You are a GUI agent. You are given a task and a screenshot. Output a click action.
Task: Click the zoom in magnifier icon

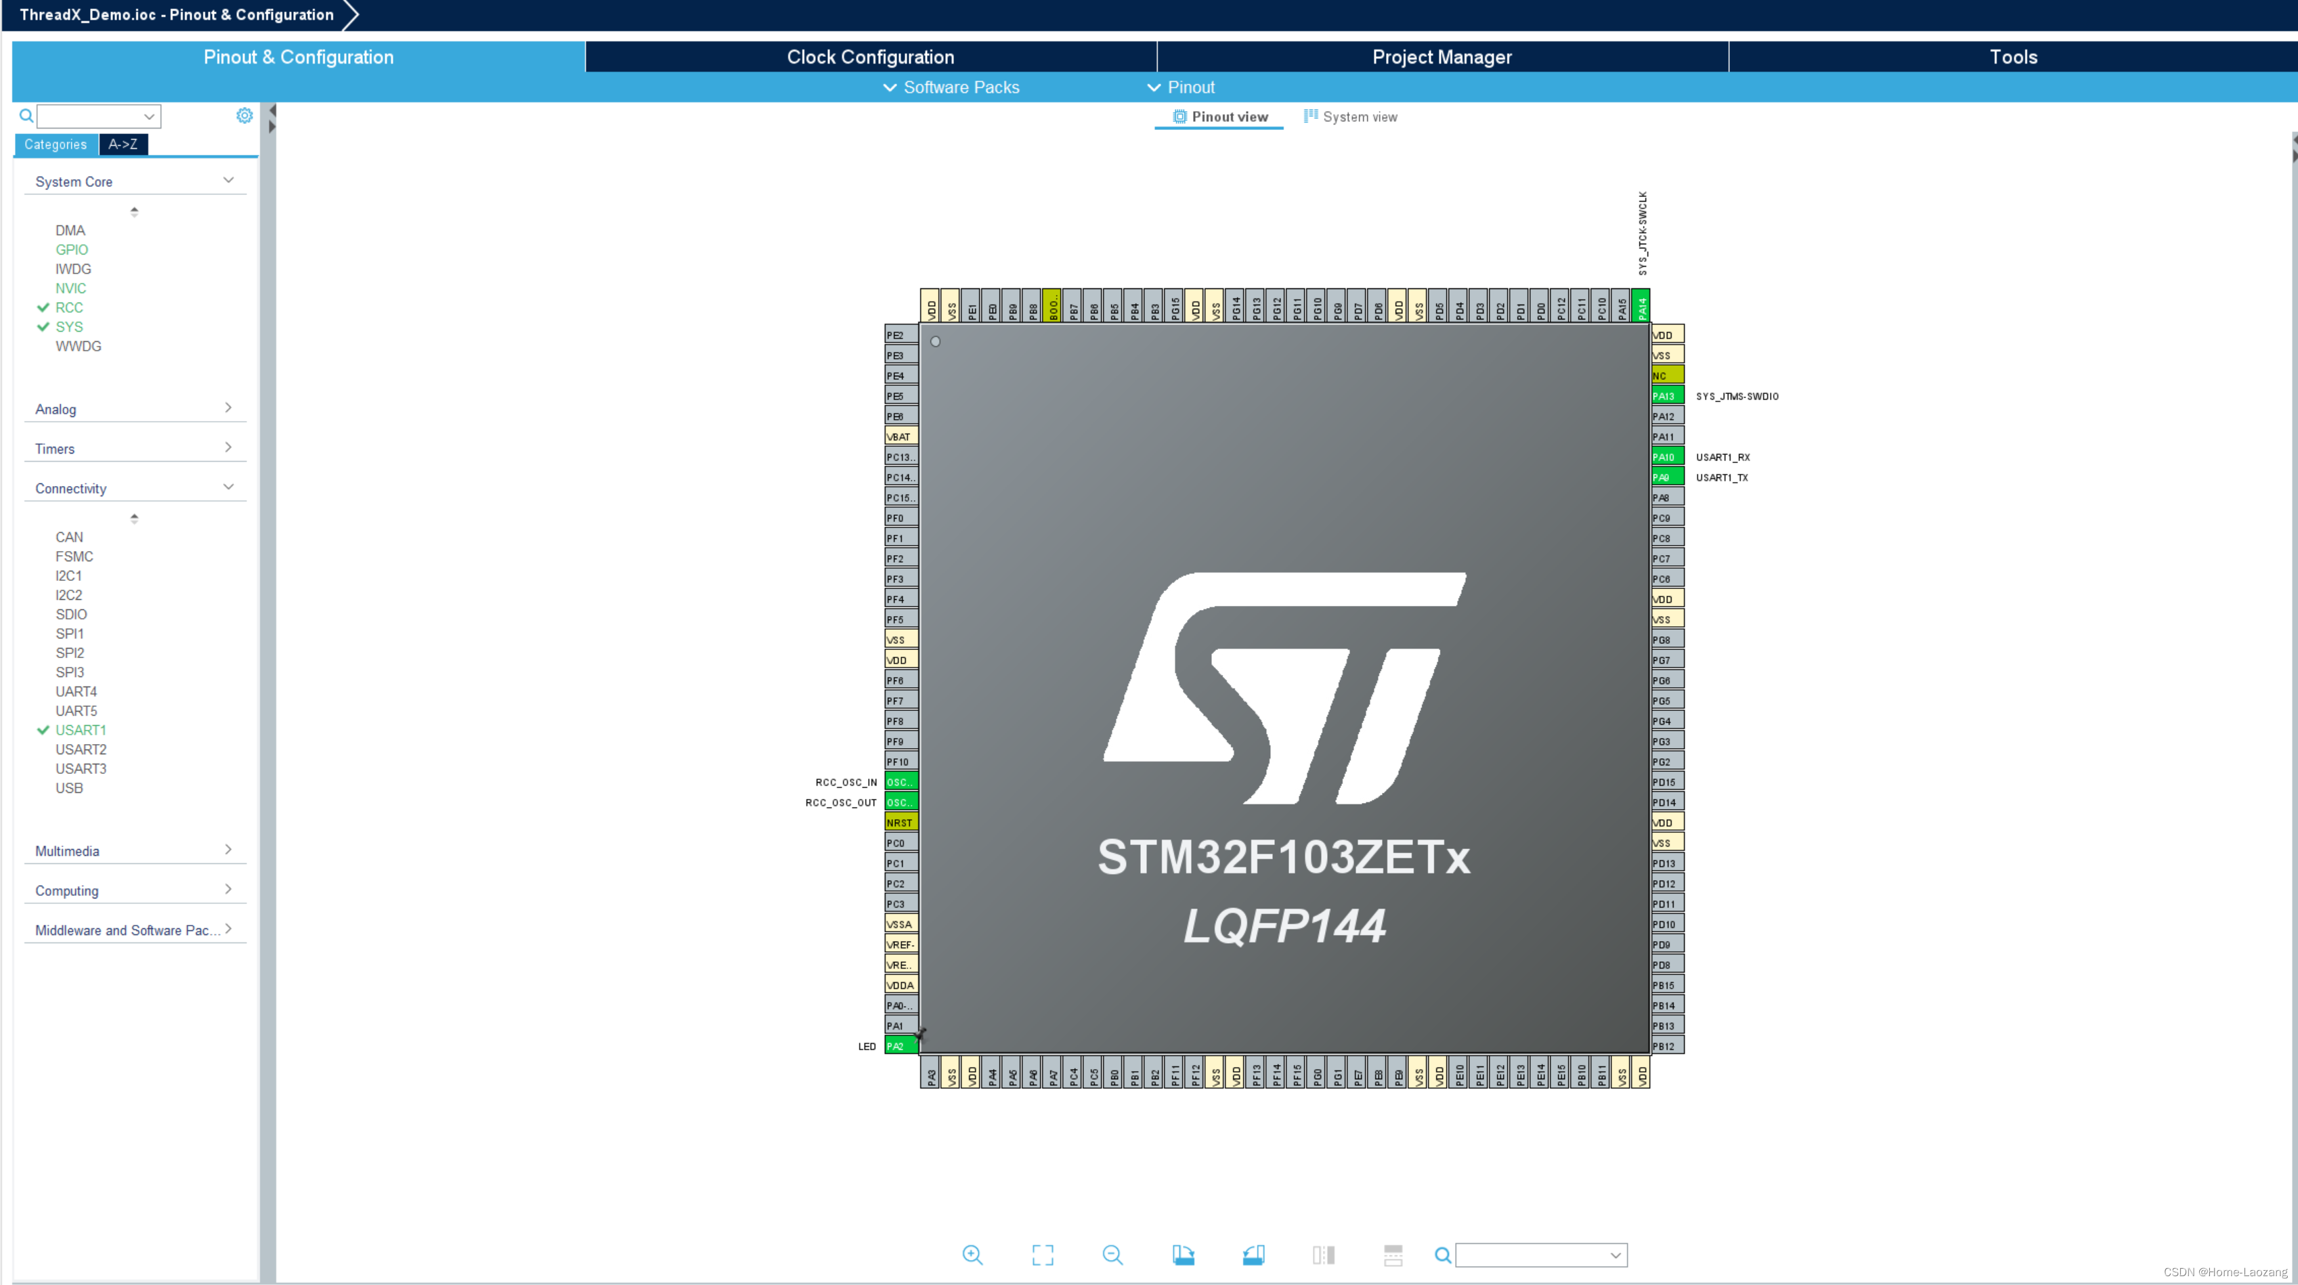[x=972, y=1255]
